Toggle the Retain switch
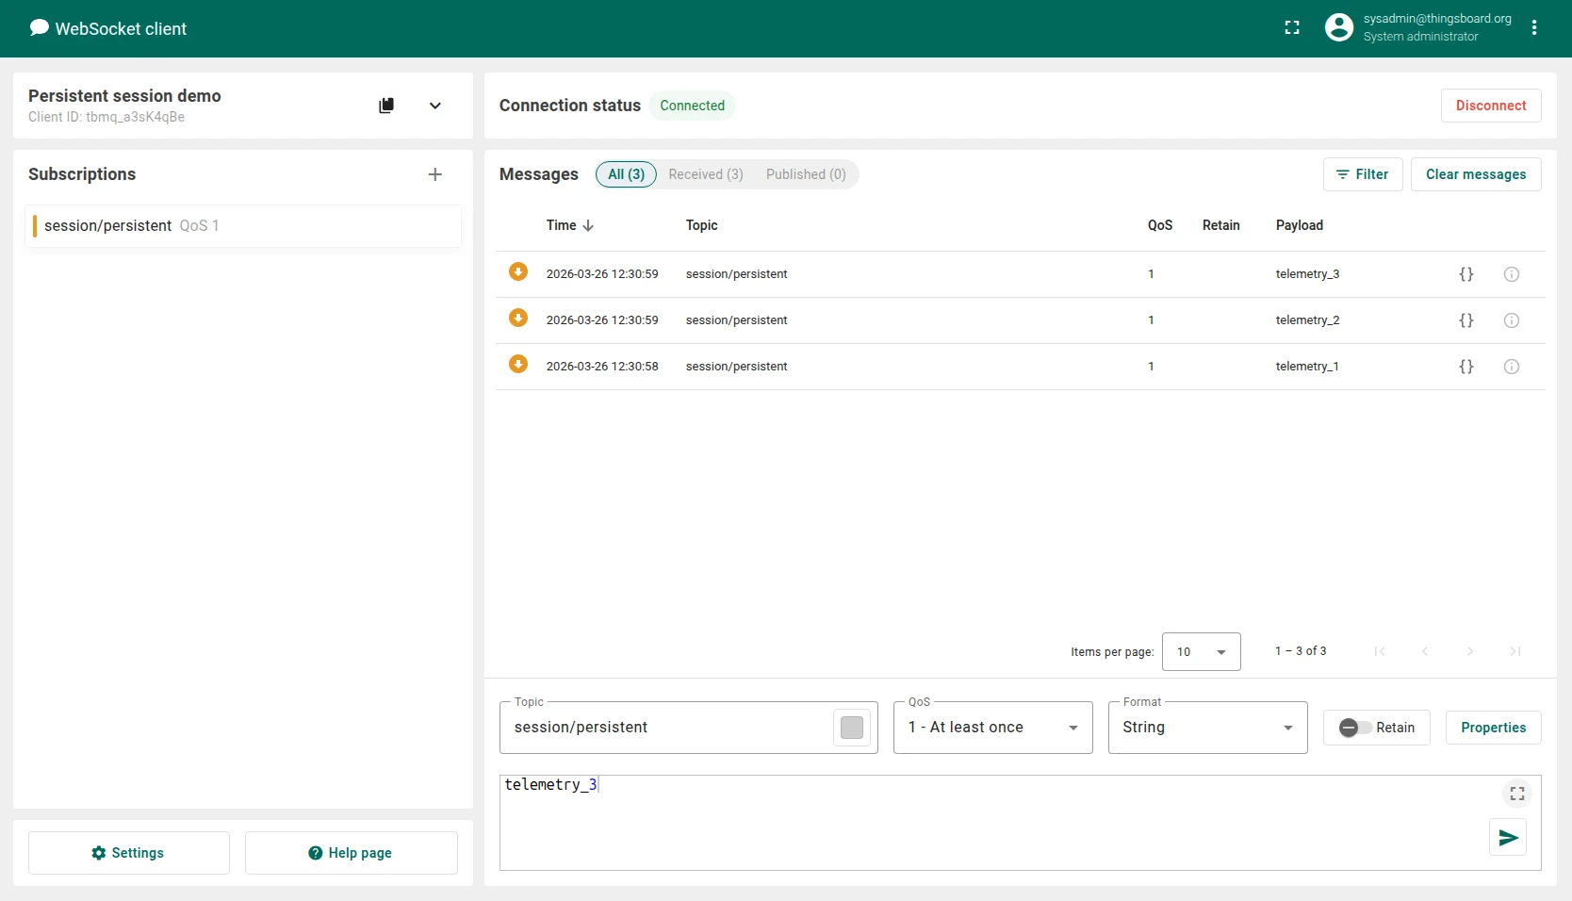Screen dimensions: 1572x901 pos(1356,728)
